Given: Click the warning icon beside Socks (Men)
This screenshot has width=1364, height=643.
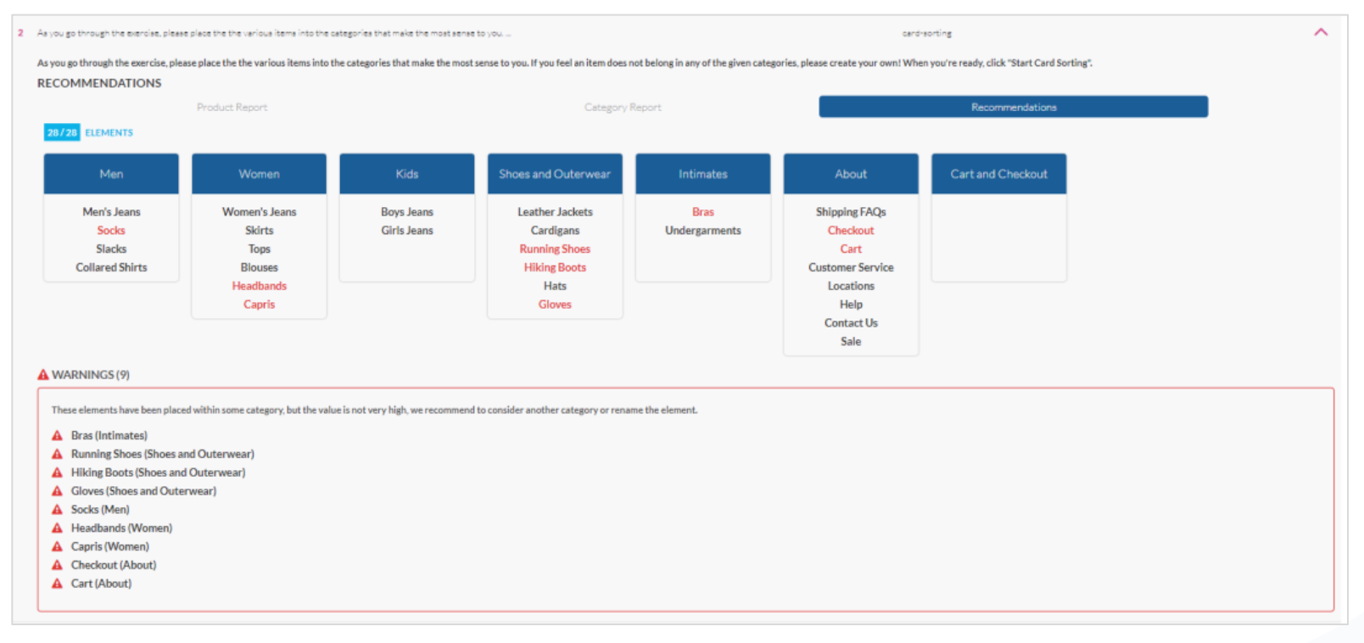Looking at the screenshot, I should point(58,510).
